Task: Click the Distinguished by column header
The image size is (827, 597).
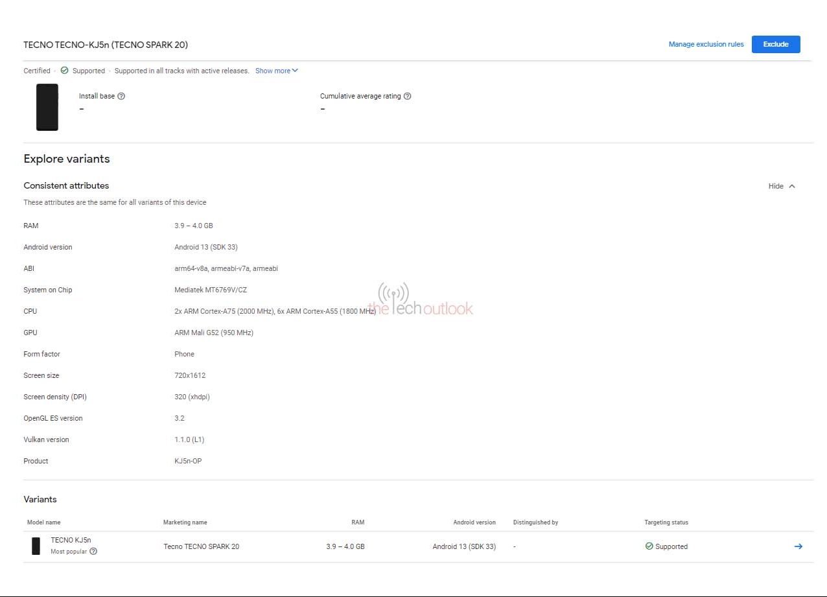Action: coord(535,522)
